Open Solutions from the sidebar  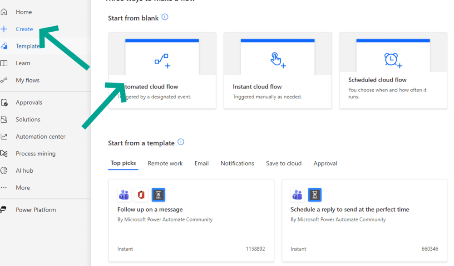click(x=28, y=120)
